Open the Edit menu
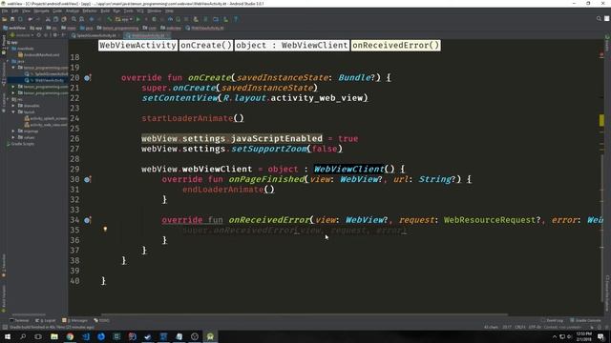 15,10
